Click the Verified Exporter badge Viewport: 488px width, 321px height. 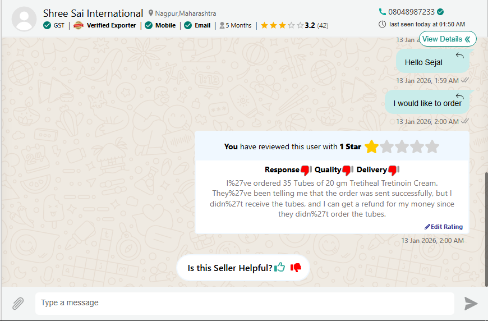(x=105, y=25)
